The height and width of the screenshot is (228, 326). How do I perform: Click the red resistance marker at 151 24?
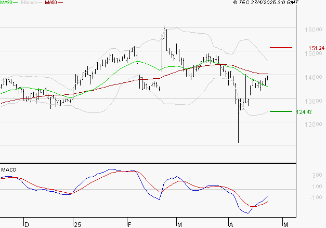coord(281,48)
